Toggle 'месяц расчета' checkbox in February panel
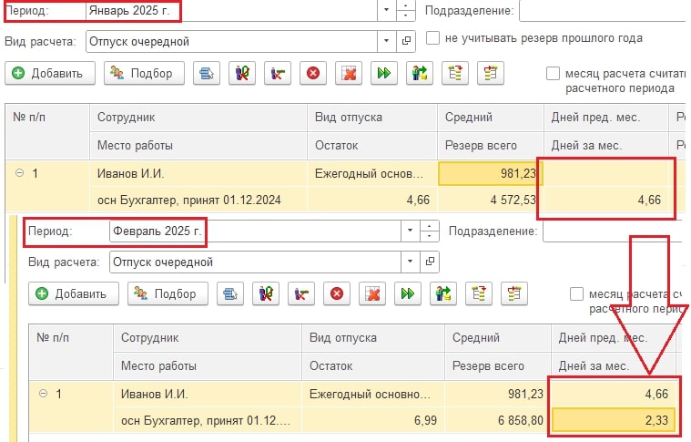The width and height of the screenshot is (691, 442). [577, 293]
